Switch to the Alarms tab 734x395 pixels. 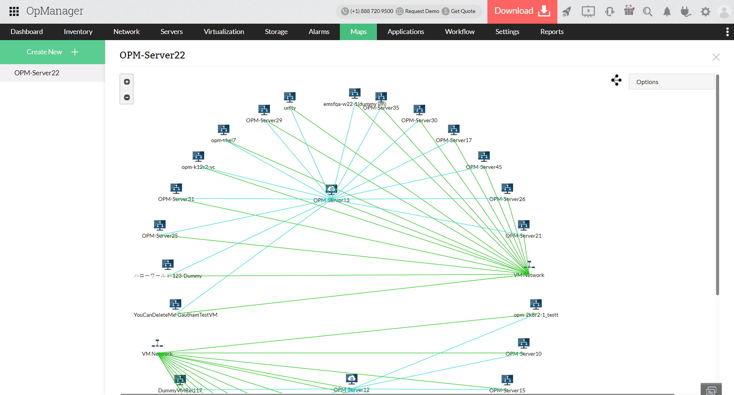pos(319,32)
